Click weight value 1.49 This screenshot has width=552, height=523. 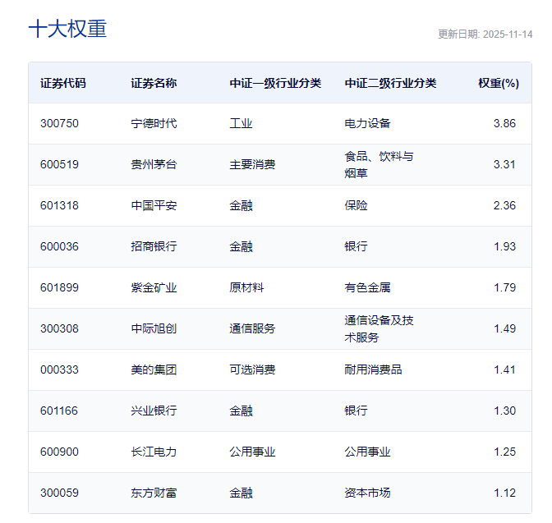(x=505, y=328)
